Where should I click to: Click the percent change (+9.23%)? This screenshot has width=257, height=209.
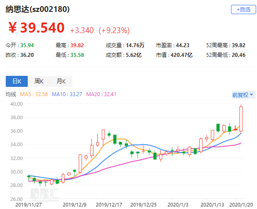point(114,30)
